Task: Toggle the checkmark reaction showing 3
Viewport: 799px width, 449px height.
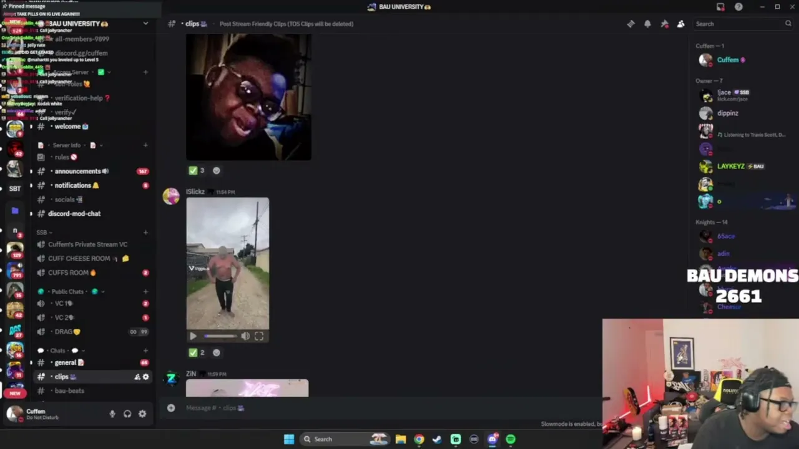Action: pos(197,170)
